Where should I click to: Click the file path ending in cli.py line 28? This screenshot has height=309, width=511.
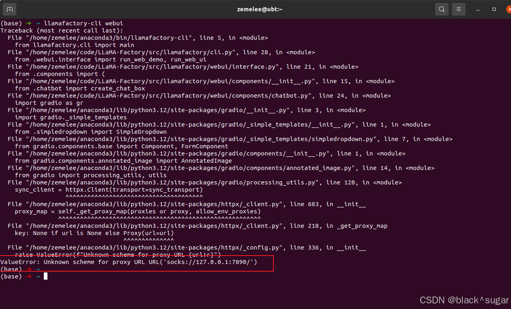(161, 52)
